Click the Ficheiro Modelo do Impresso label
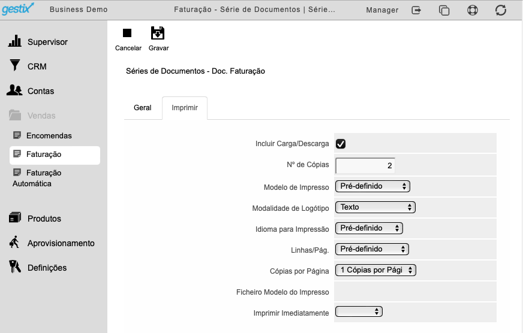Image resolution: width=523 pixels, height=333 pixels. [x=282, y=292]
